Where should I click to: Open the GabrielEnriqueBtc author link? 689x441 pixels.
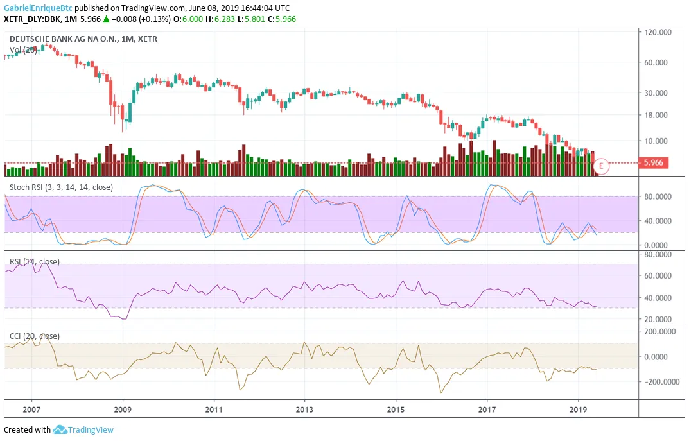click(x=39, y=8)
